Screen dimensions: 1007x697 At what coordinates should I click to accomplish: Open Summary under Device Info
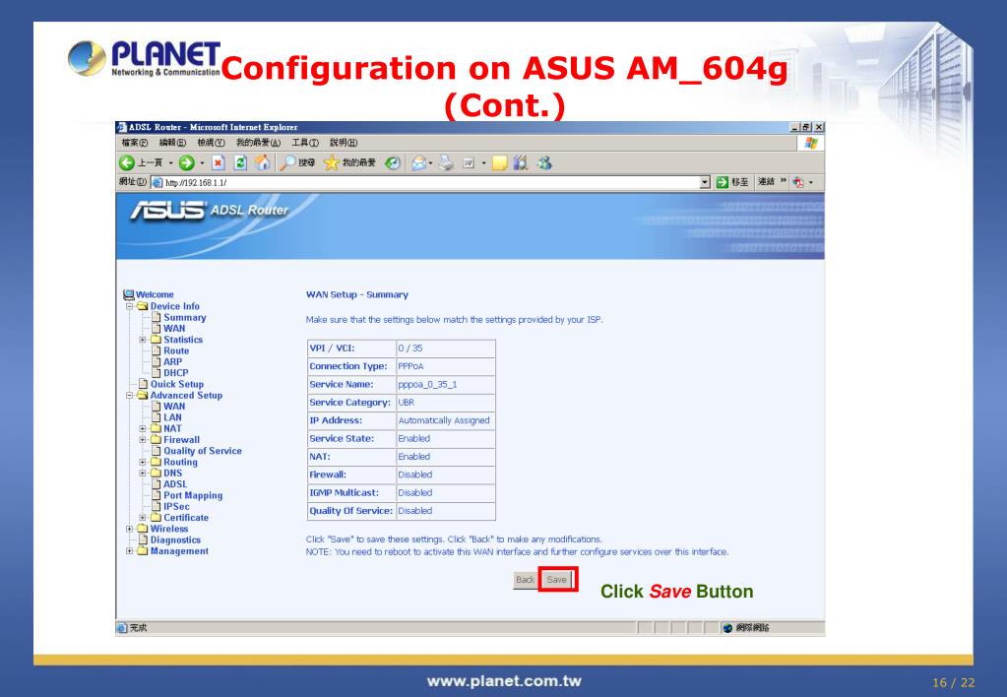[x=185, y=317]
